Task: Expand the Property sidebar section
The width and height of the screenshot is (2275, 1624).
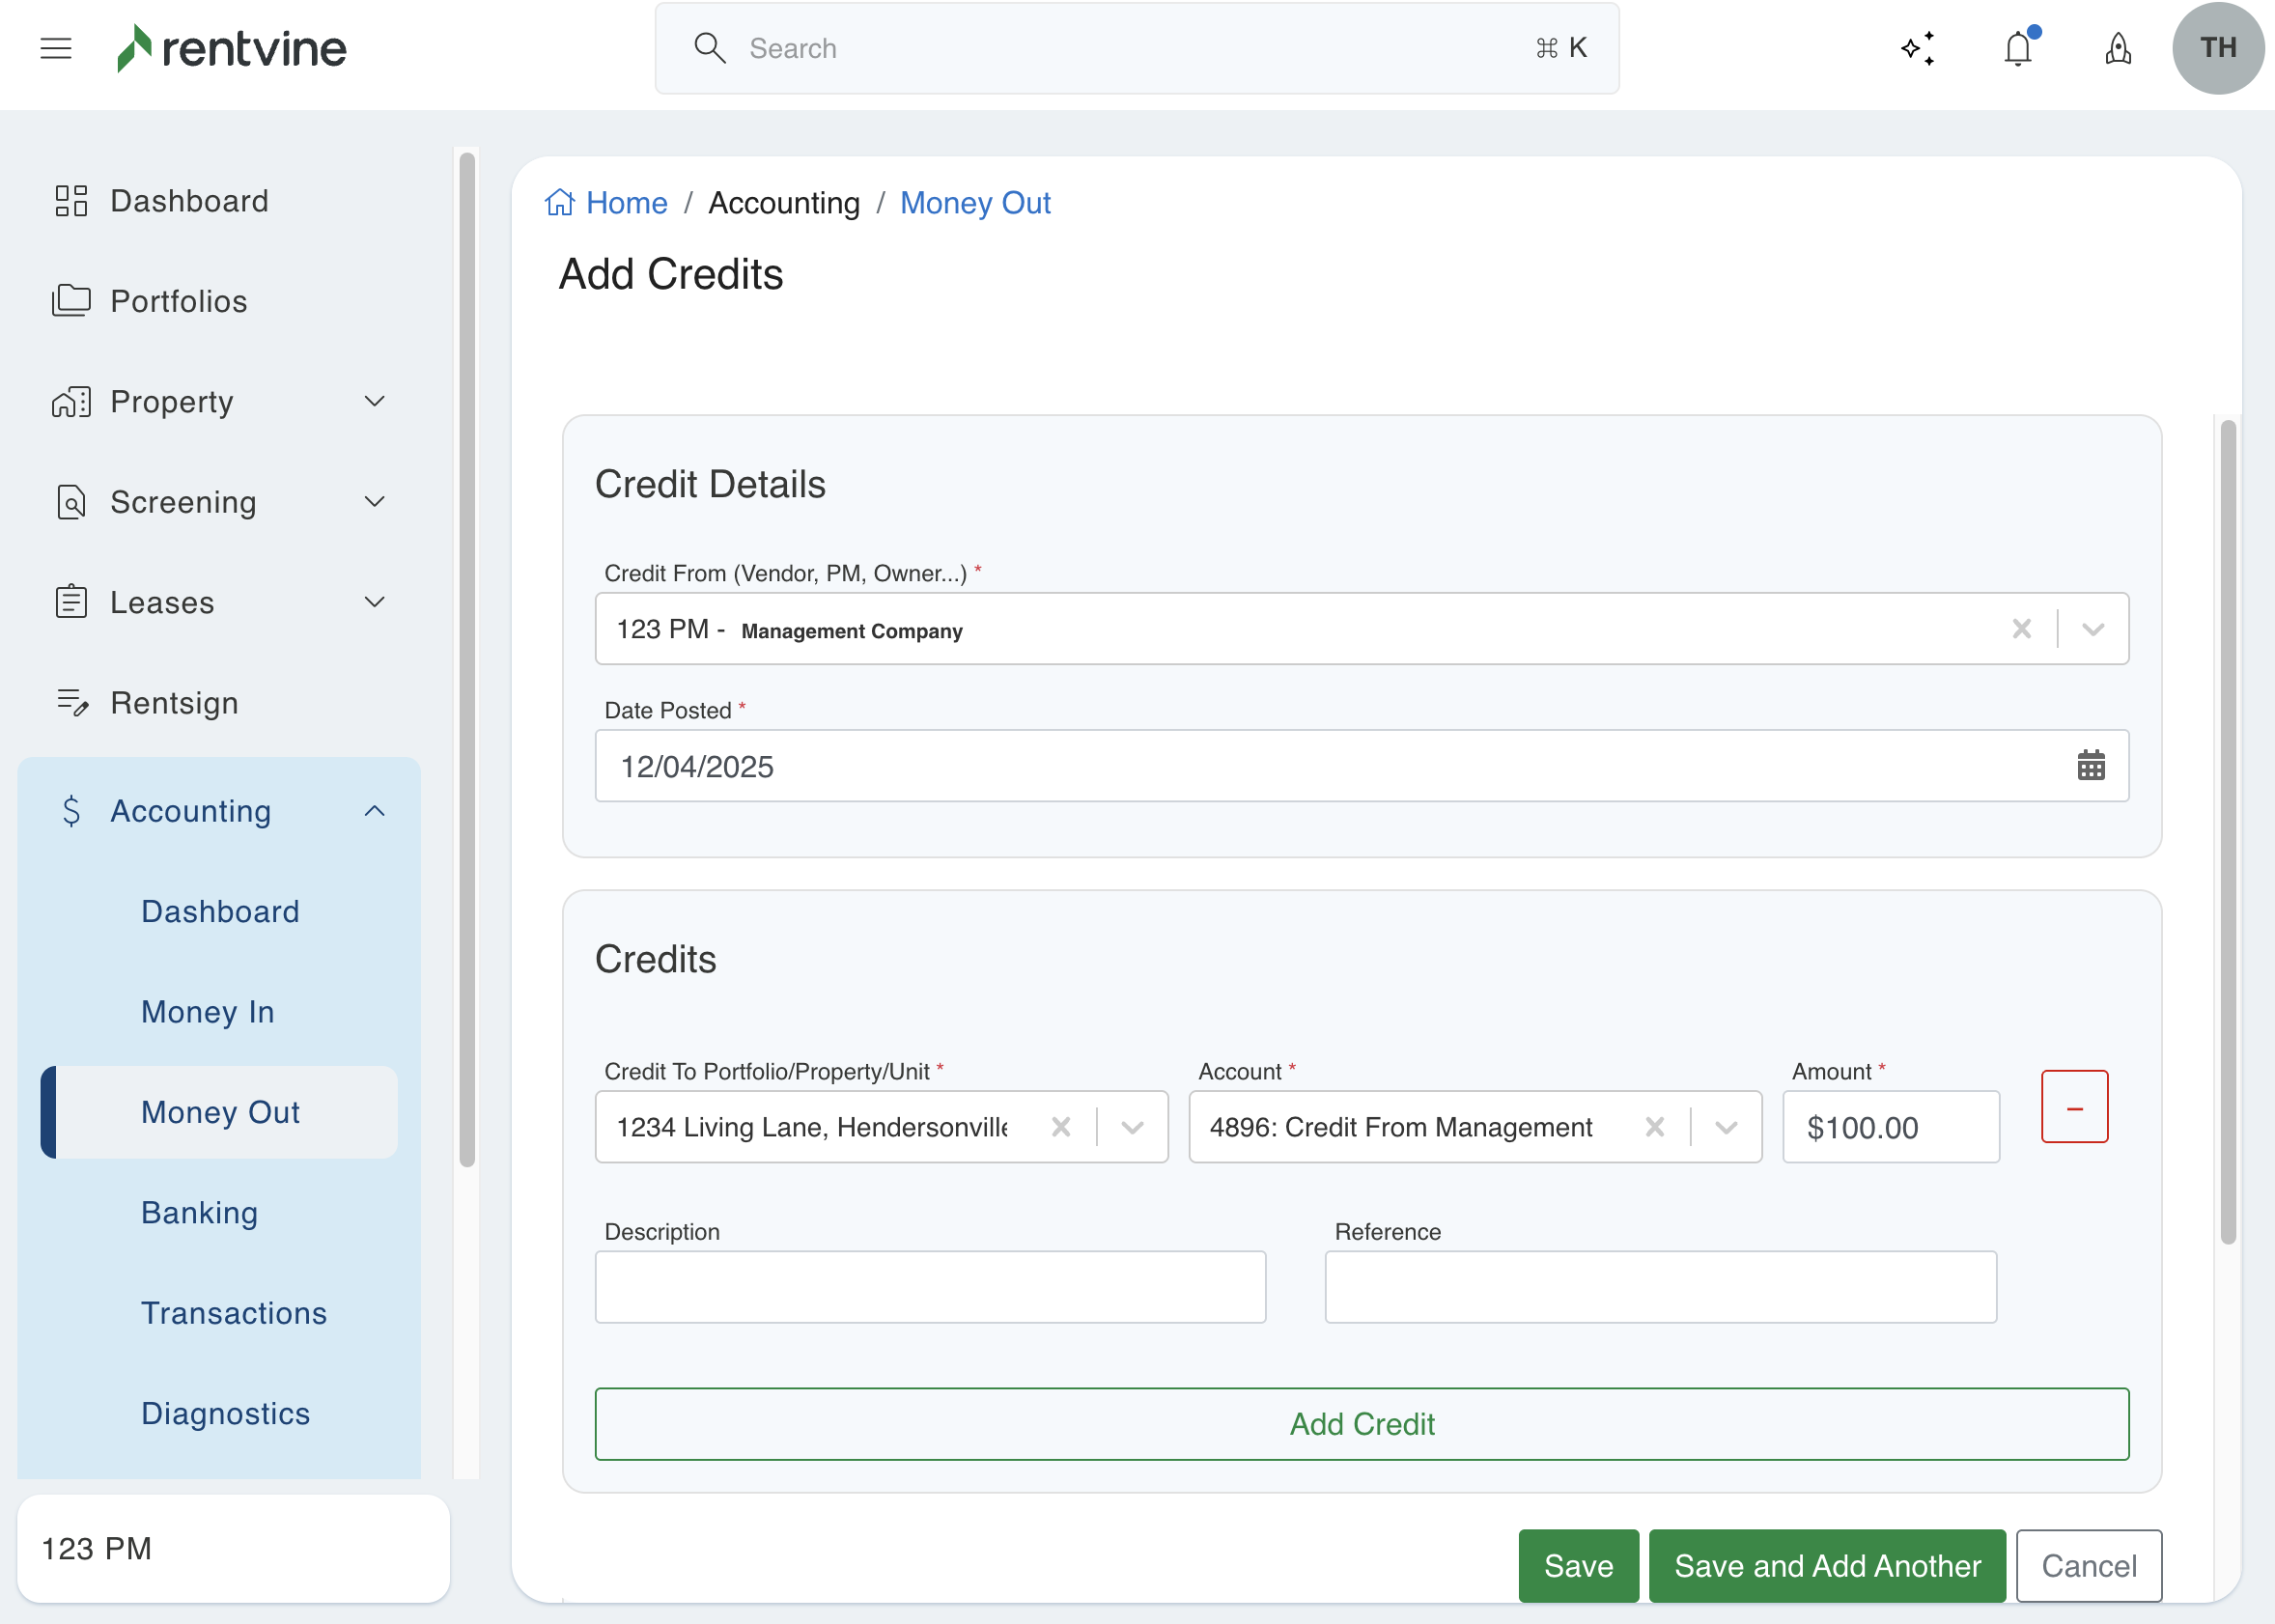Action: [374, 402]
